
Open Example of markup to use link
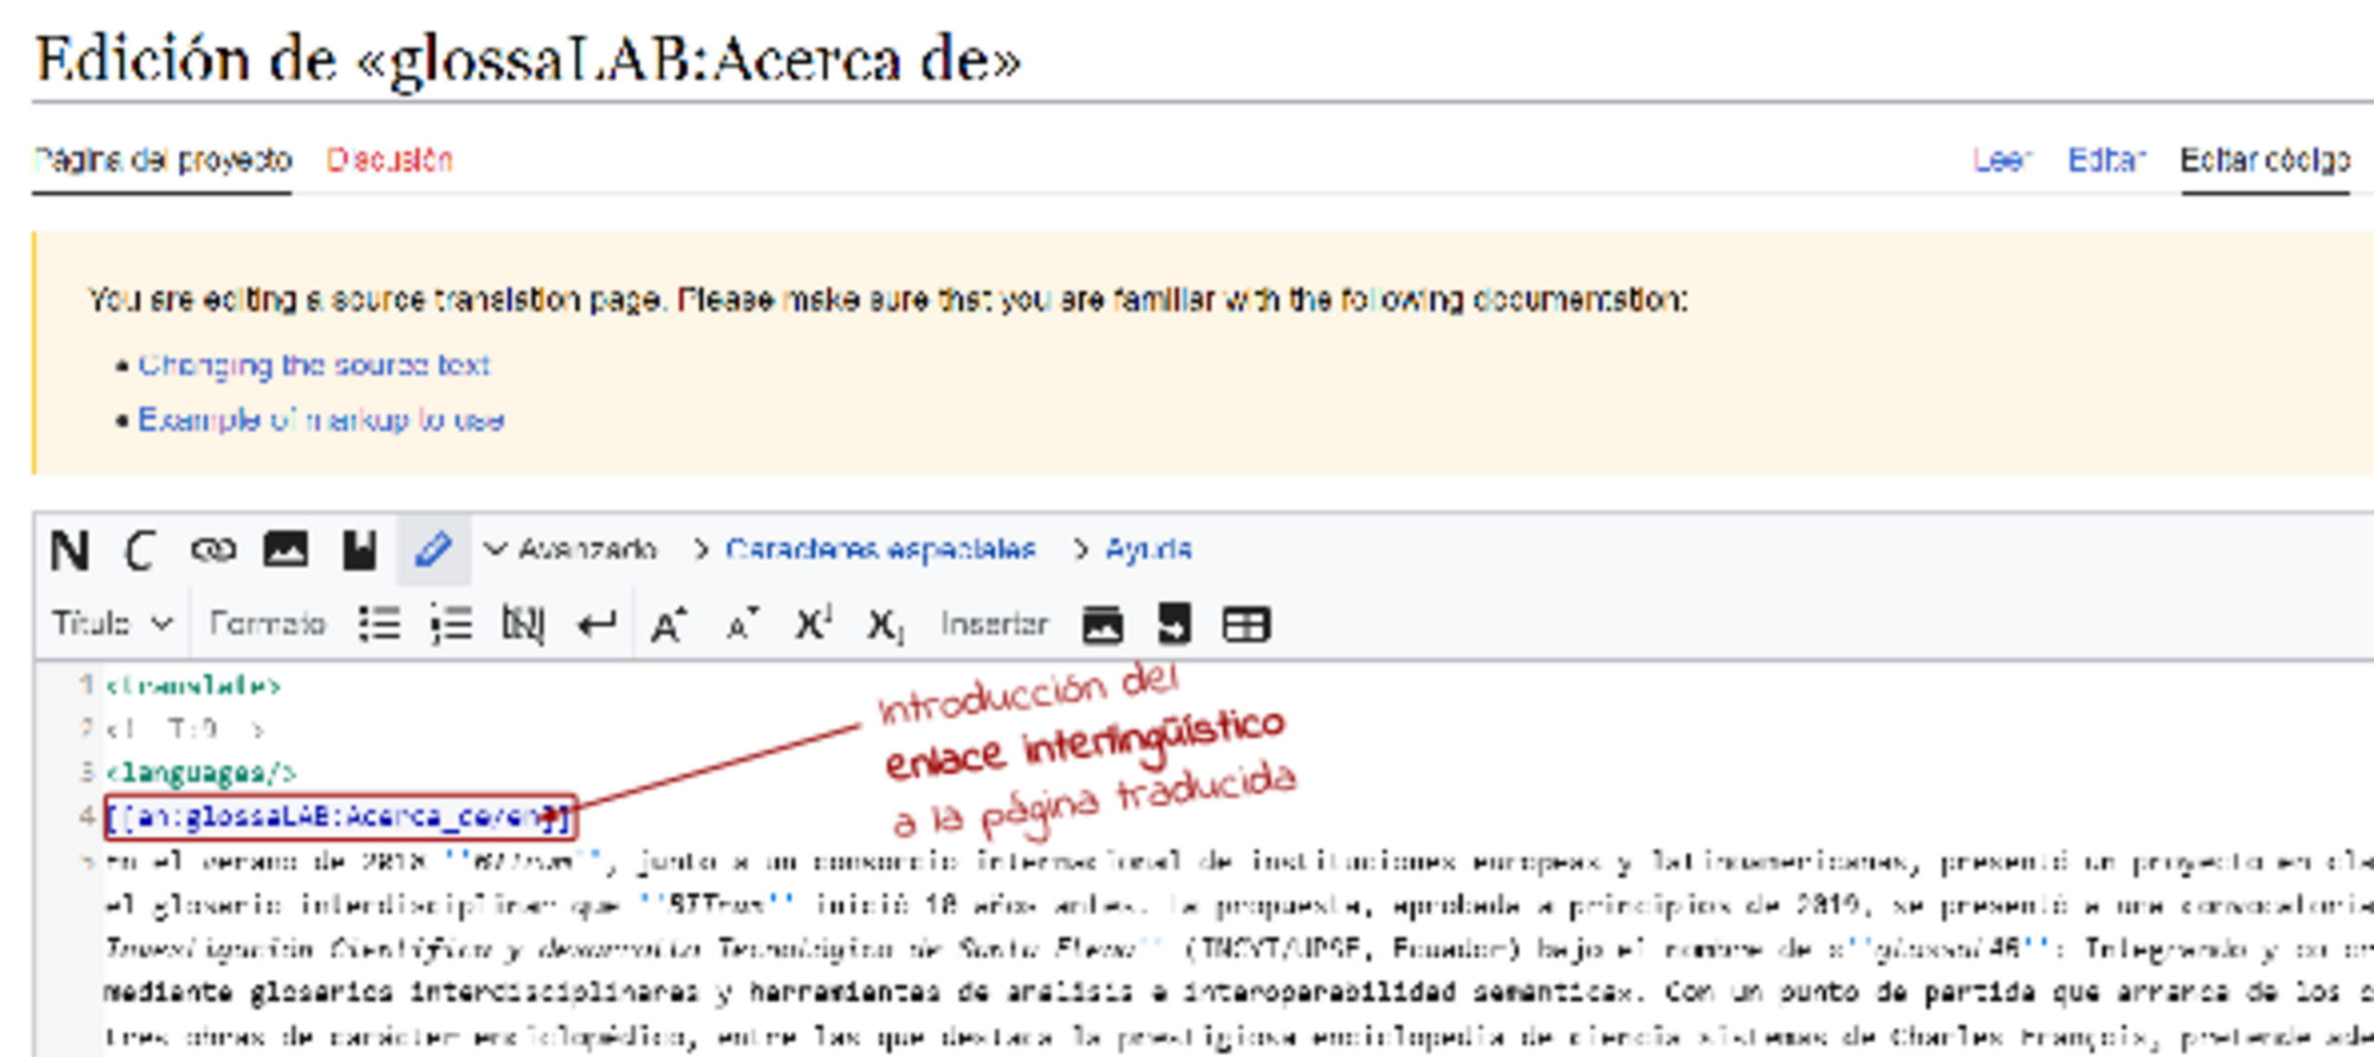pos(321,420)
